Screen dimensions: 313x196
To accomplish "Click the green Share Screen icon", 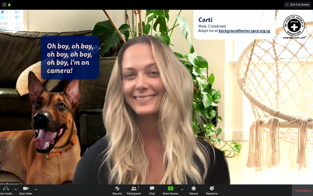I will coord(170,188).
